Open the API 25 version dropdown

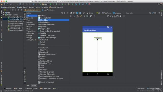(x=98, y=13)
